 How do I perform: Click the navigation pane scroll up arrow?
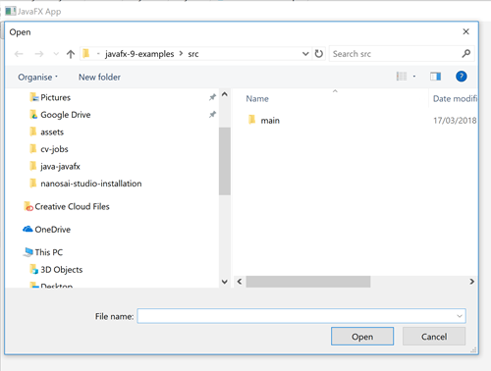[x=225, y=94]
